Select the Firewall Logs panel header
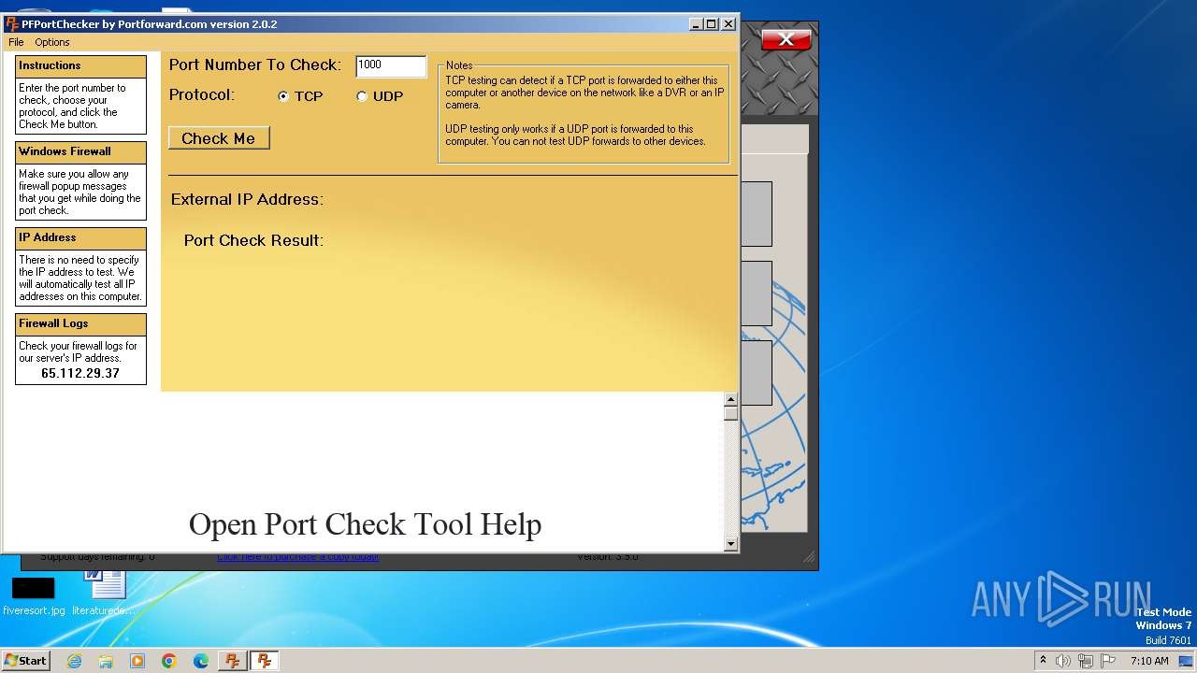Screen dimensions: 1197x673 pos(80,324)
